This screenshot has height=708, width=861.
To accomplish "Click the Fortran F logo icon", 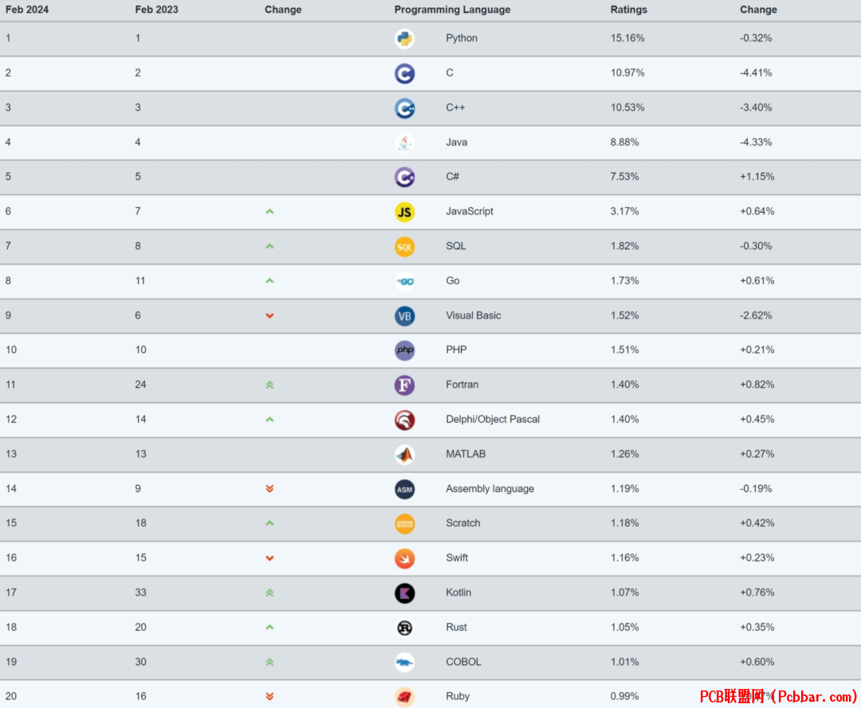I will [405, 385].
